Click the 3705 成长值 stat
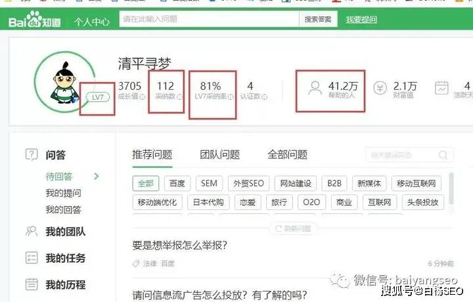The width and height of the screenshot is (473, 302). pyautogui.click(x=130, y=90)
